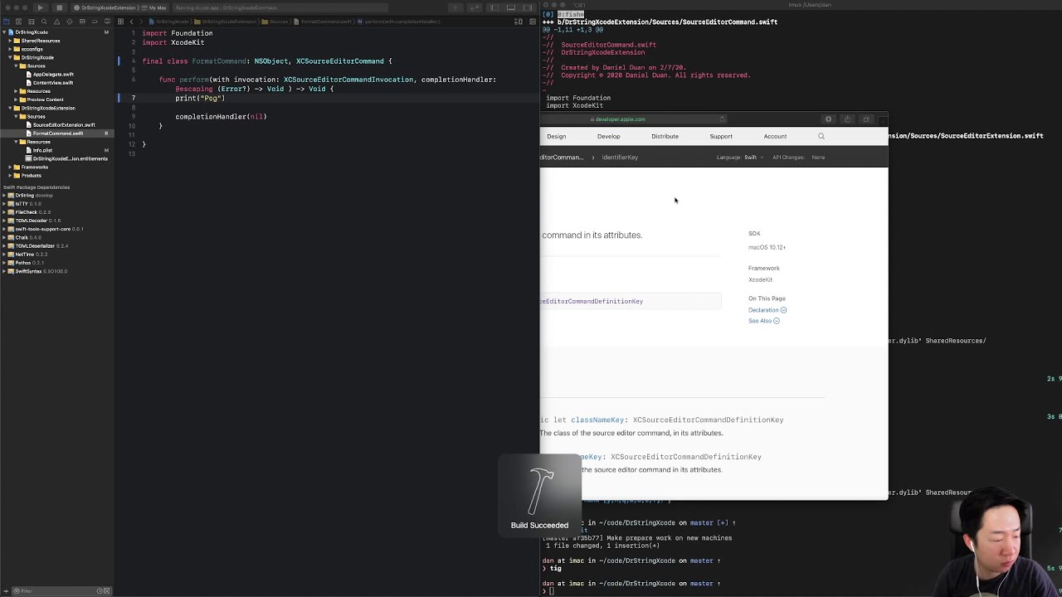Toggle the Xcode inspectors panel visibility
The width and height of the screenshot is (1062, 597).
coord(528,7)
